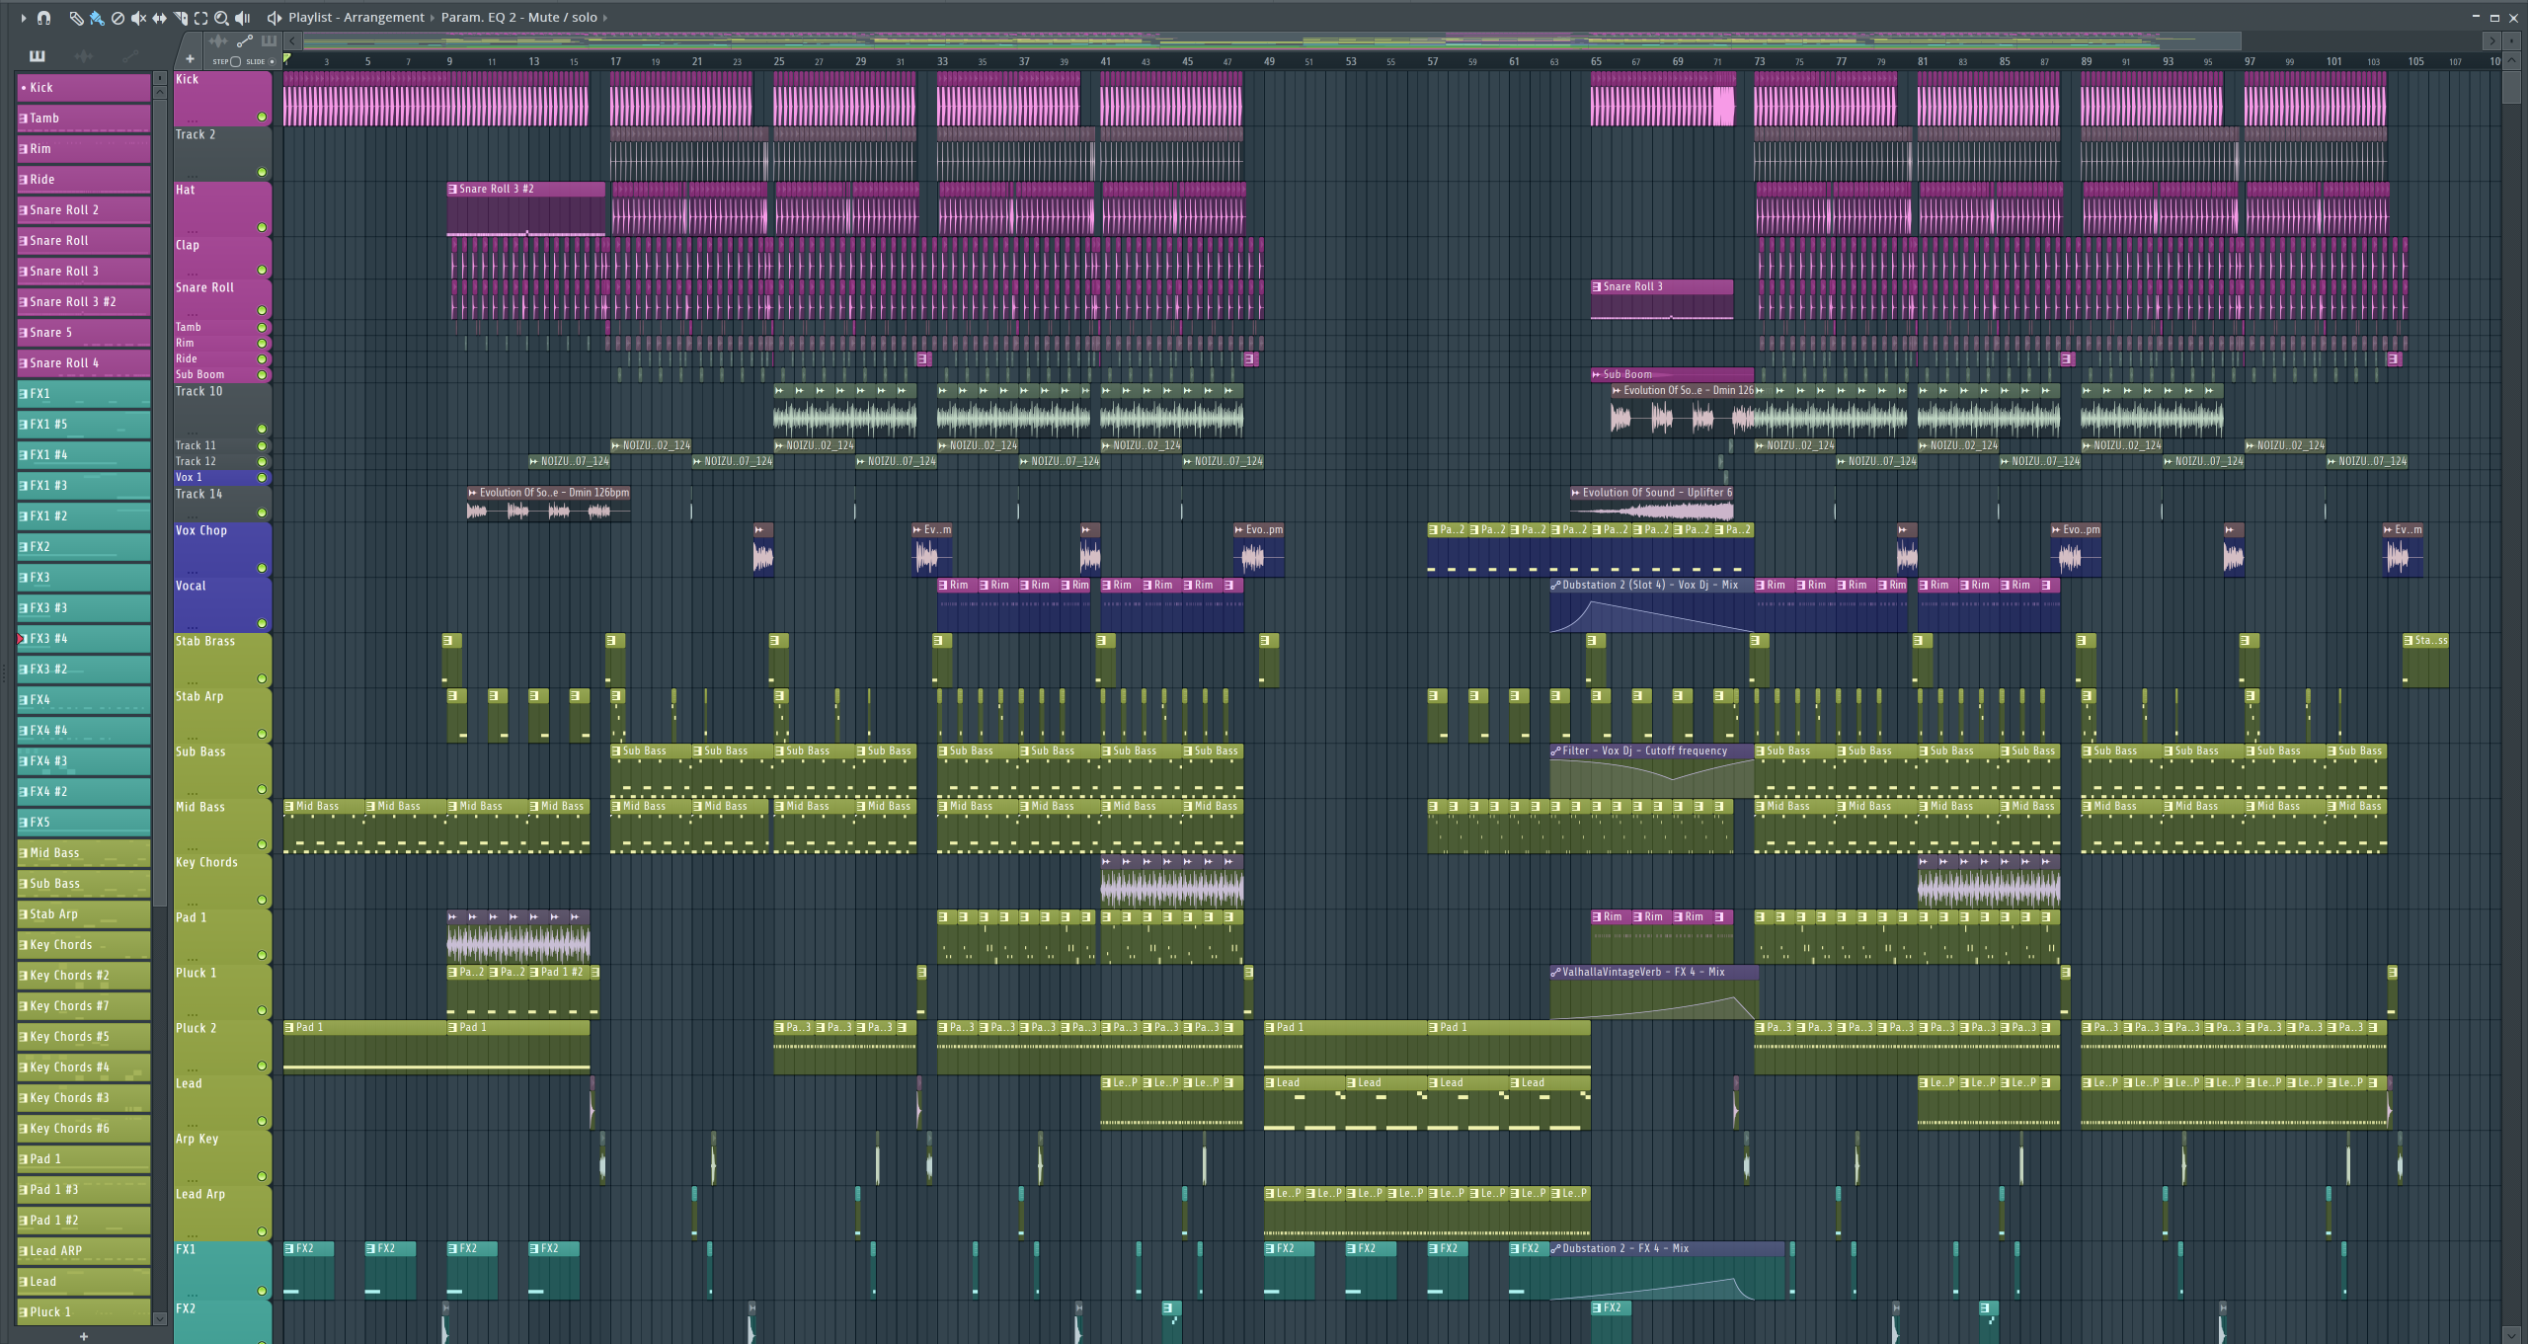Click the green playhead marker at bar 1

pos(287,59)
